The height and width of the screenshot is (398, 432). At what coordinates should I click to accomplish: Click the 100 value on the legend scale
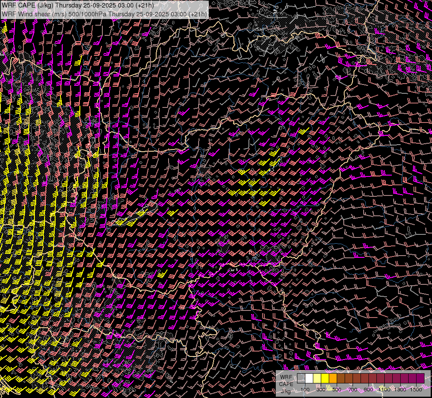click(x=305, y=390)
